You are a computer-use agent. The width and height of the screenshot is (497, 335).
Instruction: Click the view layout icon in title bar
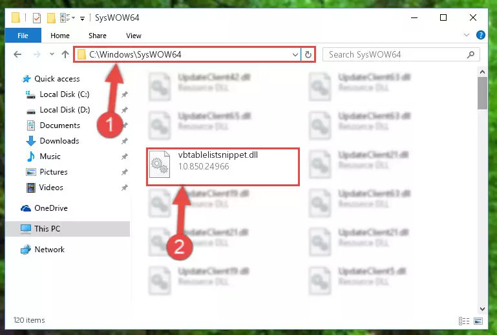pos(65,17)
